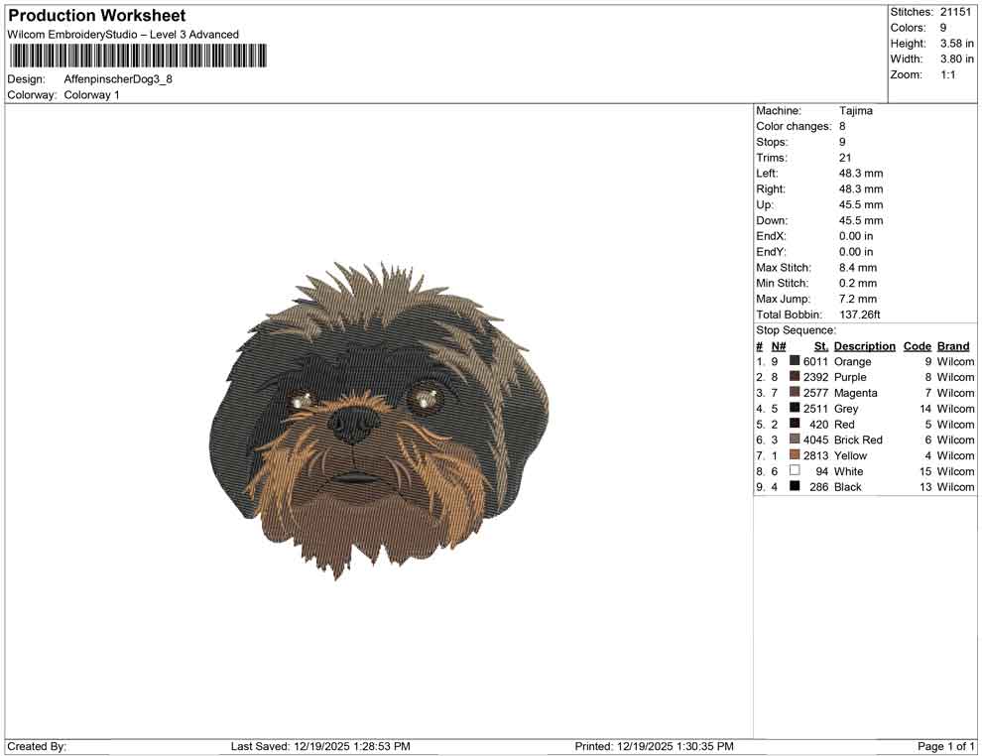Click the design barcode image

(137, 57)
